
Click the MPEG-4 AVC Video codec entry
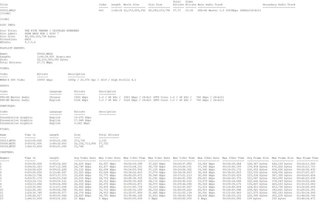pyautogui.click(x=12, y=80)
